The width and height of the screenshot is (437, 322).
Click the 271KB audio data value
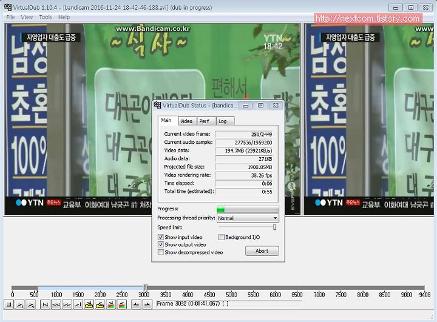[265, 159]
